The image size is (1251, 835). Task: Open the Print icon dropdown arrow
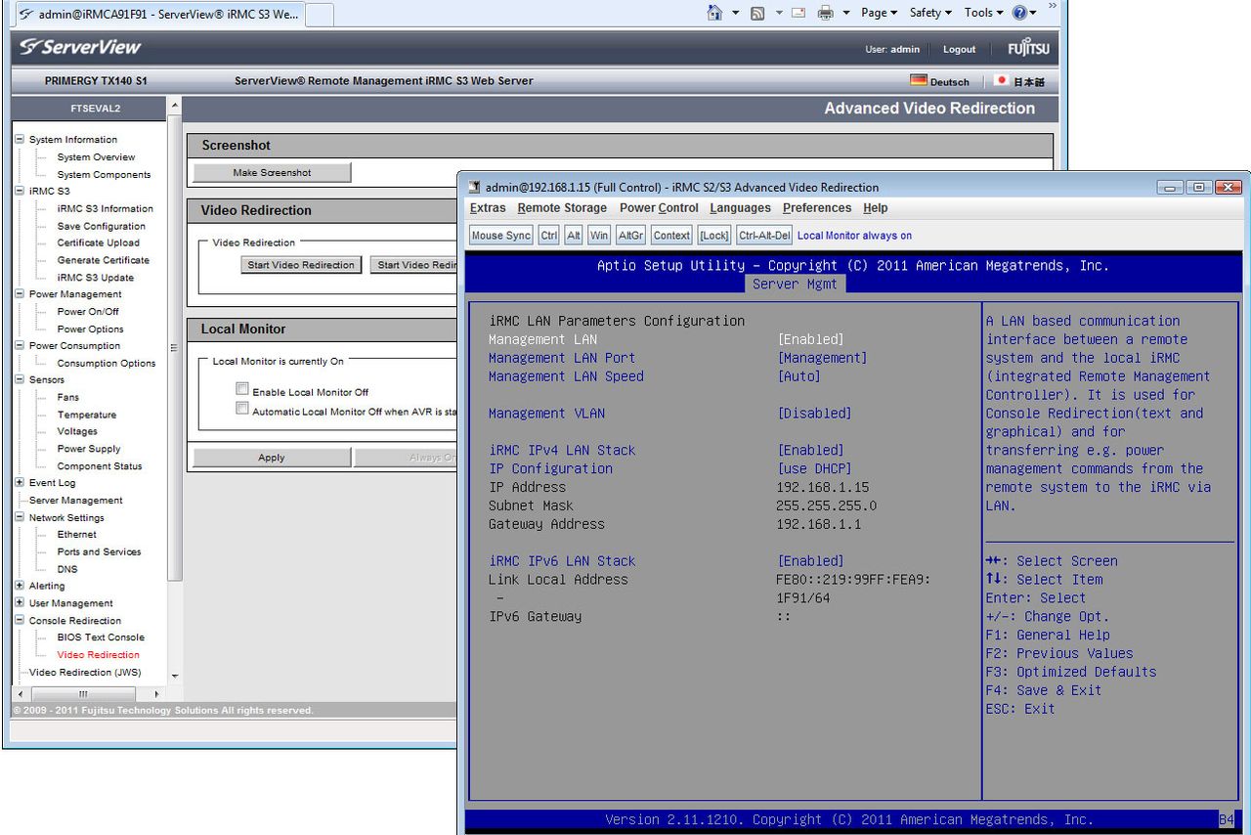click(844, 13)
